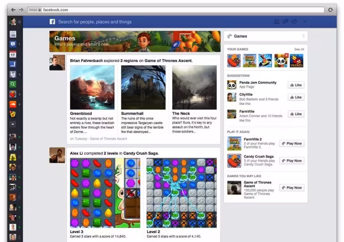The height and width of the screenshot is (242, 344).
Task: Like CityVille suggestion
Action: tap(296, 97)
